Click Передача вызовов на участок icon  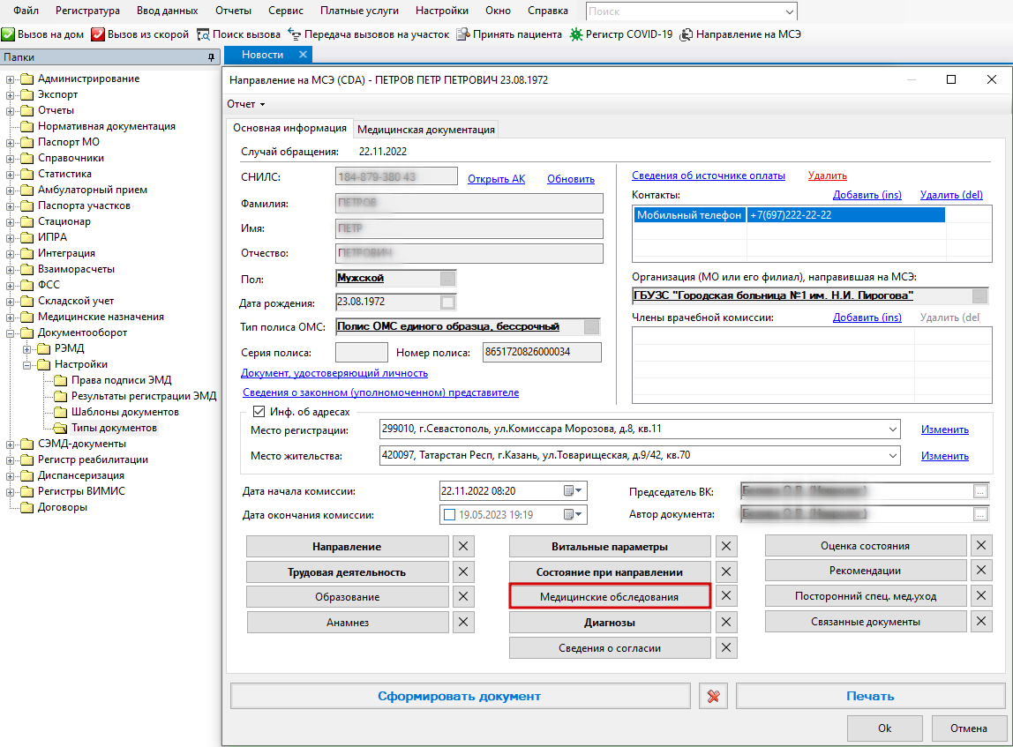tap(295, 34)
